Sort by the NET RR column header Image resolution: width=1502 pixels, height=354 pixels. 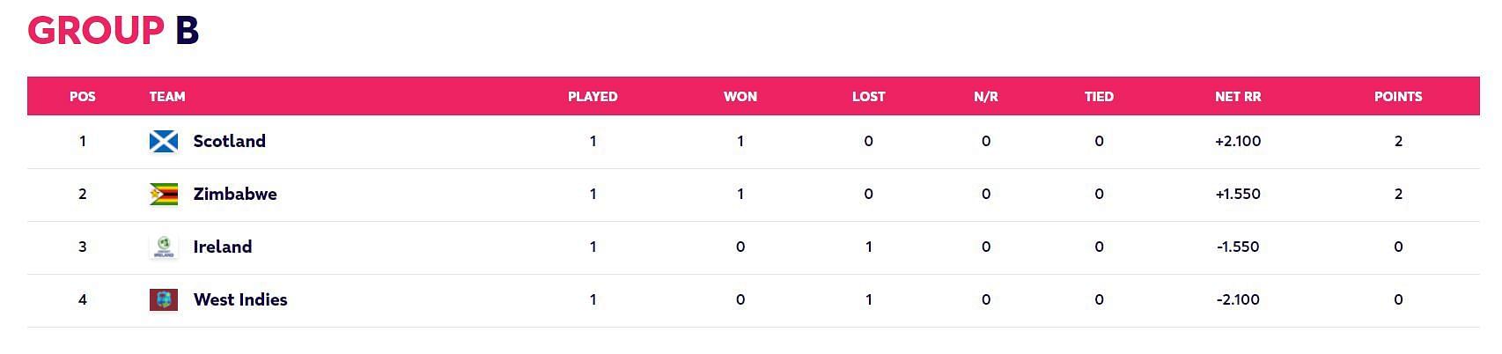point(1238,97)
